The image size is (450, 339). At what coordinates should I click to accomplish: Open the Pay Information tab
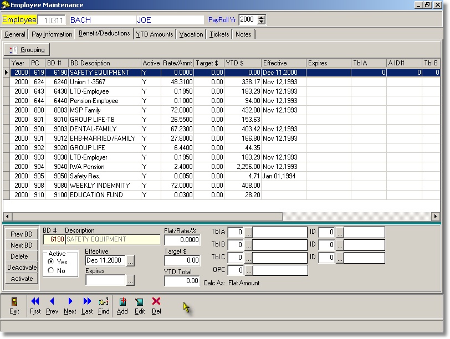coord(52,34)
